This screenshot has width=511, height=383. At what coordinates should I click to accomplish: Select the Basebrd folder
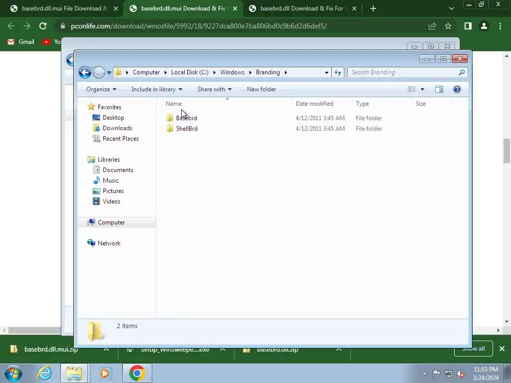click(187, 118)
